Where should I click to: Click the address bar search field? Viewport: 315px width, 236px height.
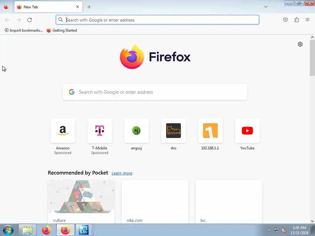pos(157,20)
